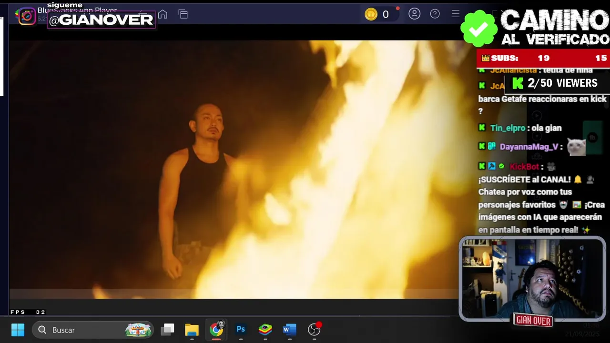This screenshot has width=610, height=343.
Task: Click the Gian Over webcam thumbnail
Action: (532, 279)
